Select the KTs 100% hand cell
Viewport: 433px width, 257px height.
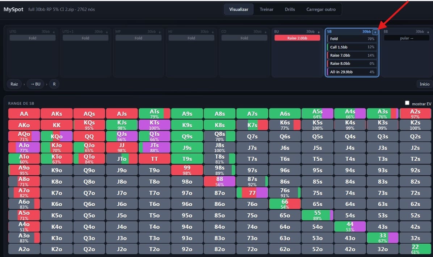point(154,125)
